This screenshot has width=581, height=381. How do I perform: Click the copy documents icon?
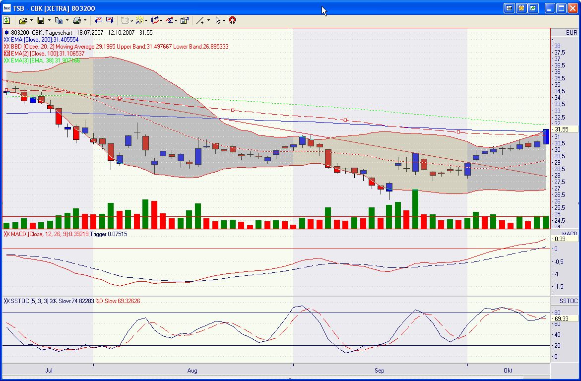[x=59, y=20]
